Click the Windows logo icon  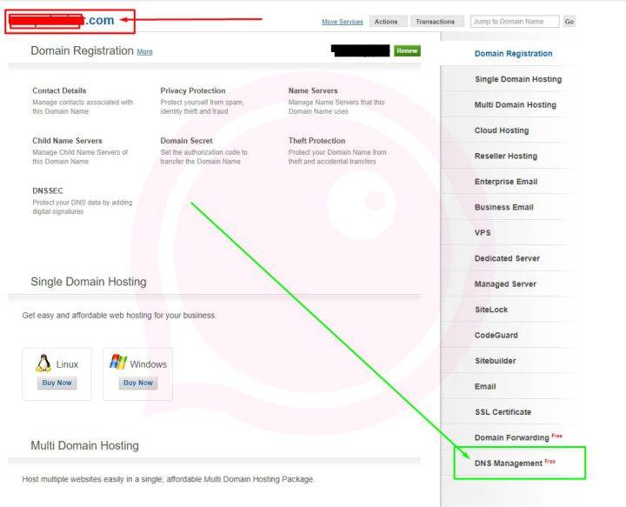click(117, 363)
